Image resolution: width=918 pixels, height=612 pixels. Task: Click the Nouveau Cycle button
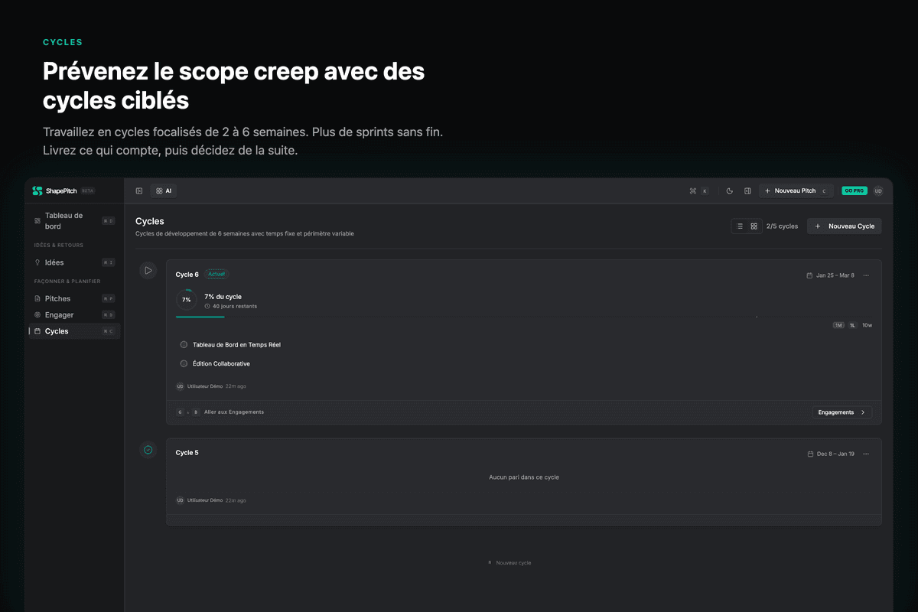pos(844,226)
